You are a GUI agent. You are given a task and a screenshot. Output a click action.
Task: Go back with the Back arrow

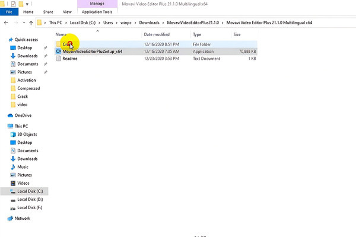(x=6, y=23)
